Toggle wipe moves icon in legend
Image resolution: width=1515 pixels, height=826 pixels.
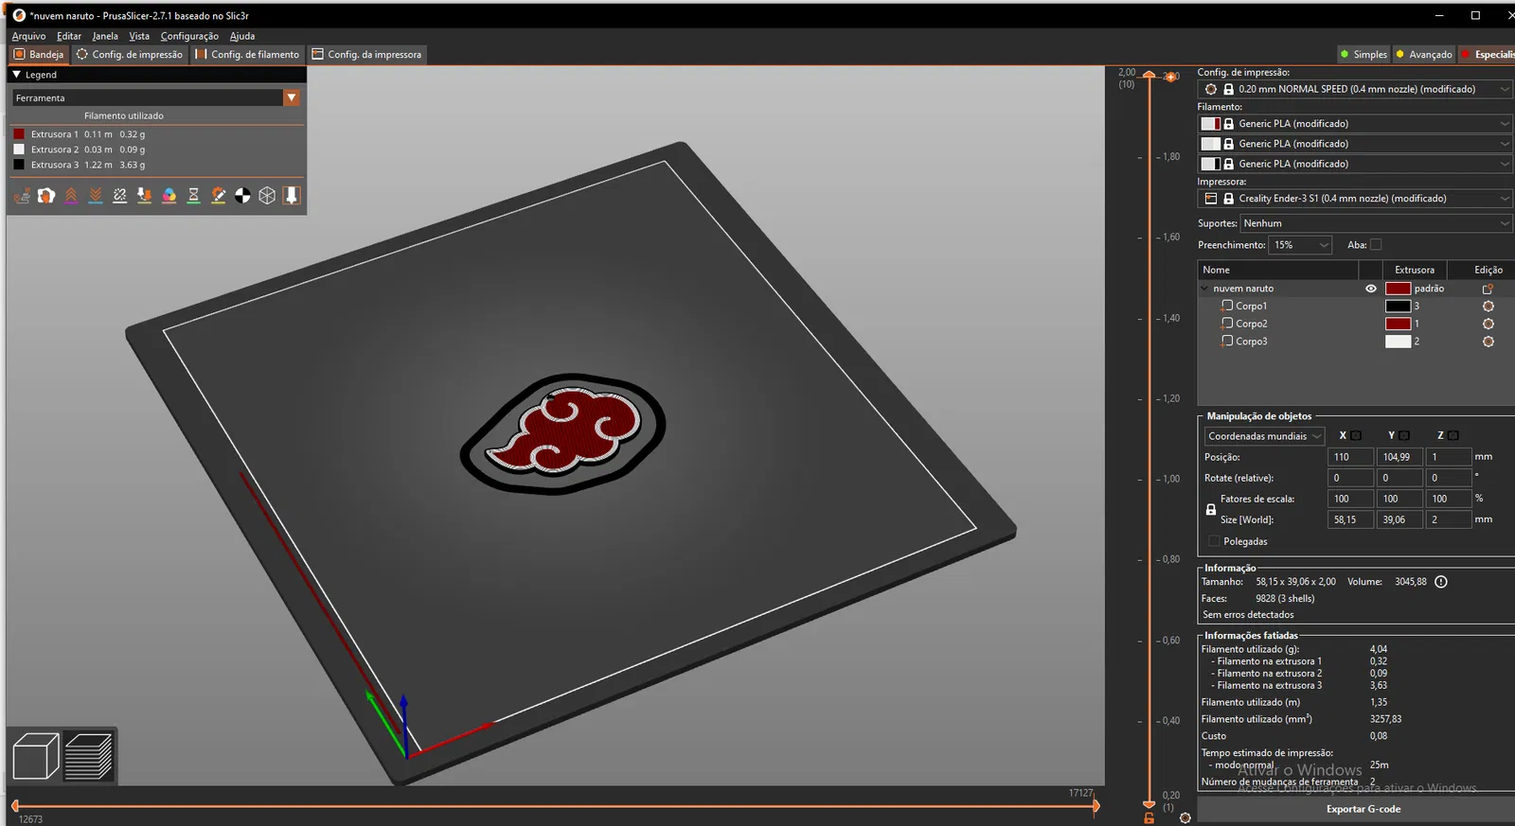point(46,195)
